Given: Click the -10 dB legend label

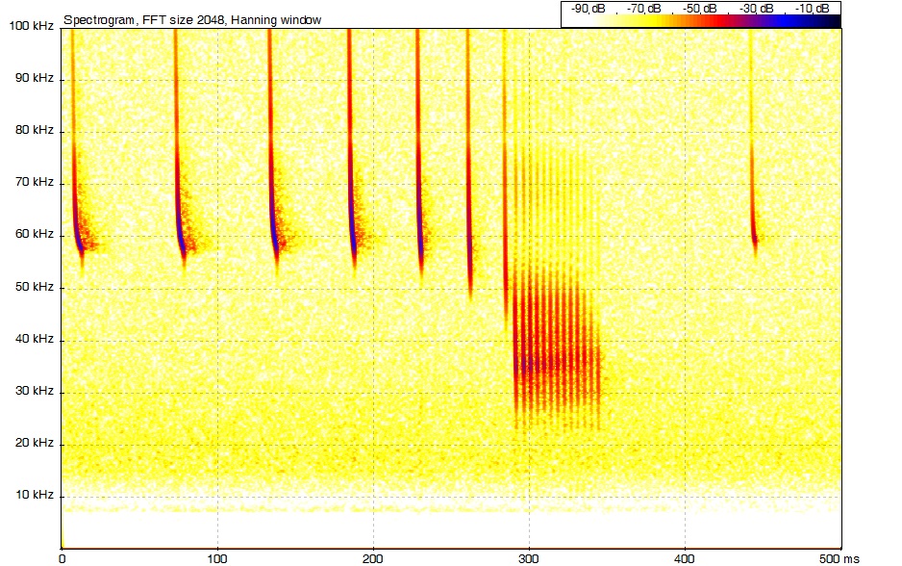Looking at the screenshot, I should tap(812, 9).
